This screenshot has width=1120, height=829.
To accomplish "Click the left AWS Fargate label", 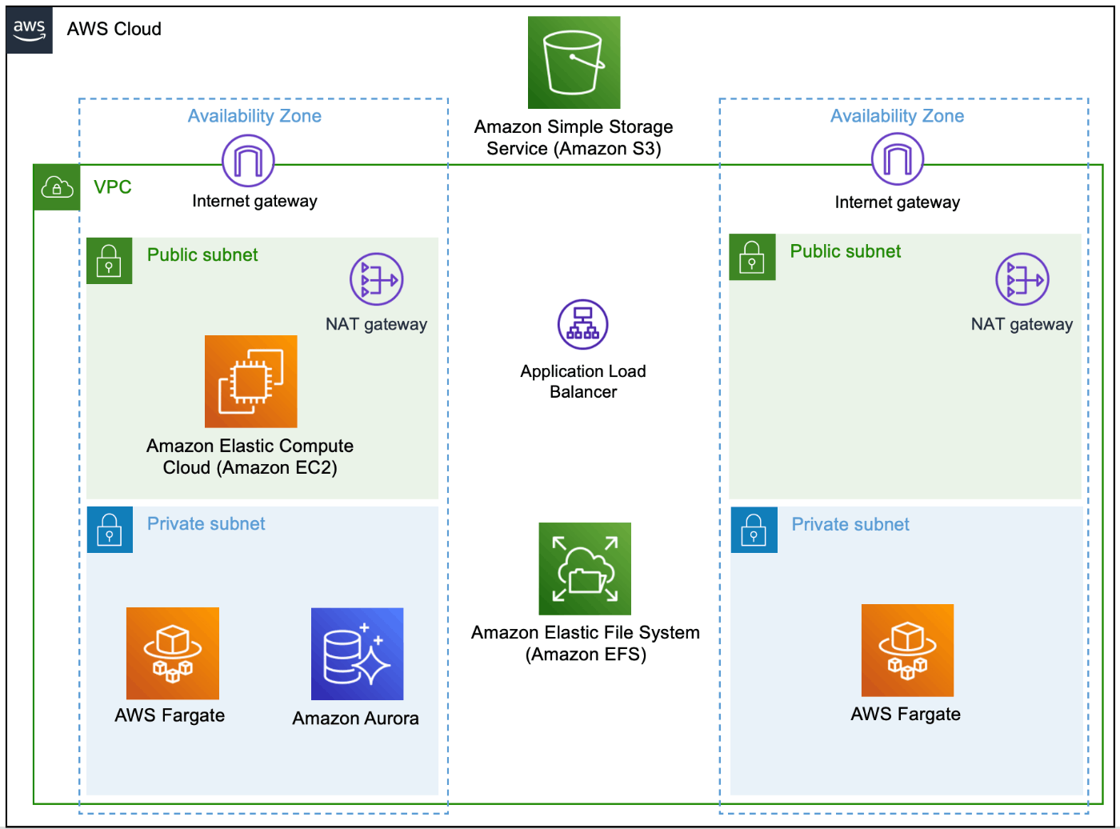I will pos(170,715).
